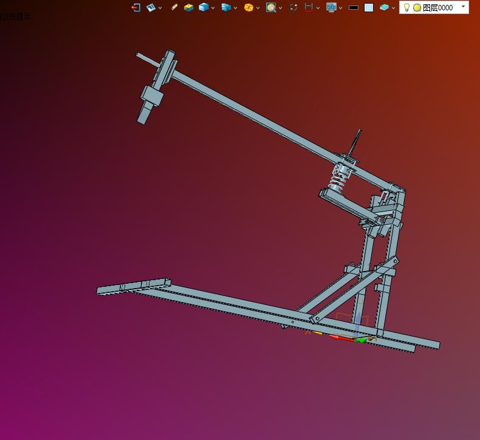Open dropdown beside the sketch sheet icon

pos(160,8)
